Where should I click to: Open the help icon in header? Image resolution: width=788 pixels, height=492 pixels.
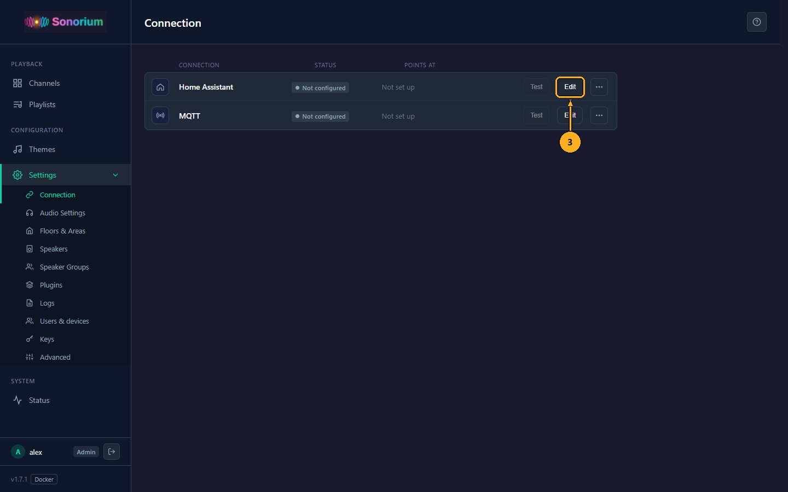click(757, 22)
